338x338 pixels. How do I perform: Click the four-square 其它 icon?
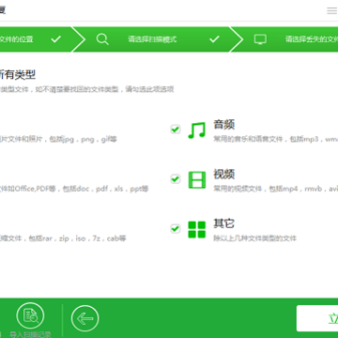click(x=197, y=230)
